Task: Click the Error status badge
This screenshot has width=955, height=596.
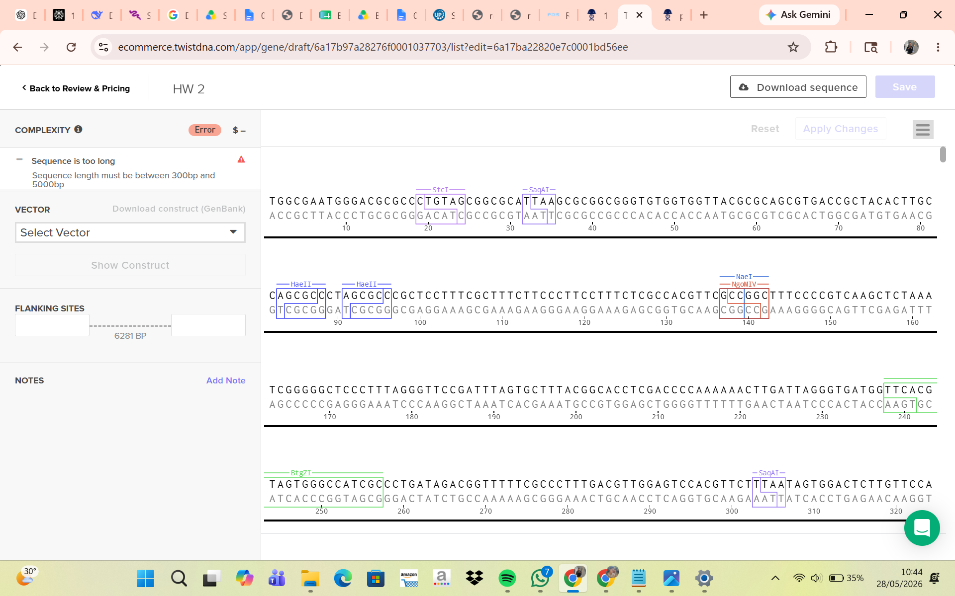Action: [205, 130]
